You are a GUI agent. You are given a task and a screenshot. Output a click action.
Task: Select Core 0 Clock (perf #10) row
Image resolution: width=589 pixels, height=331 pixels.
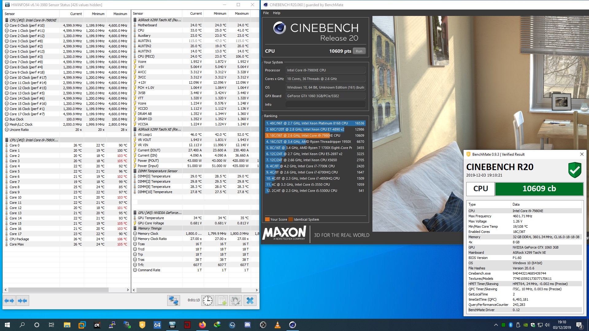[x=67, y=25]
